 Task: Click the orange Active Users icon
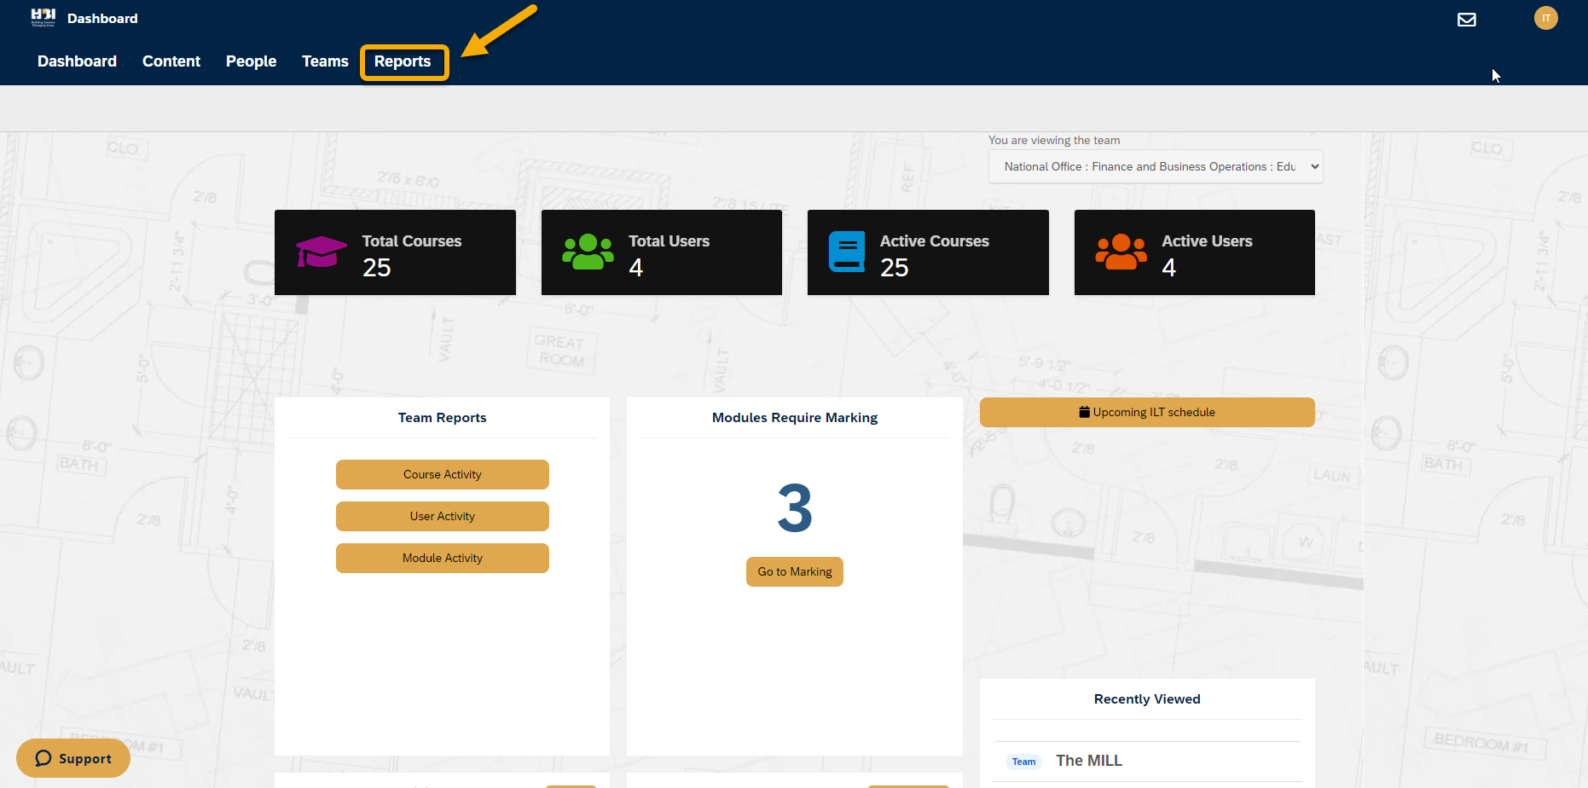1121,252
